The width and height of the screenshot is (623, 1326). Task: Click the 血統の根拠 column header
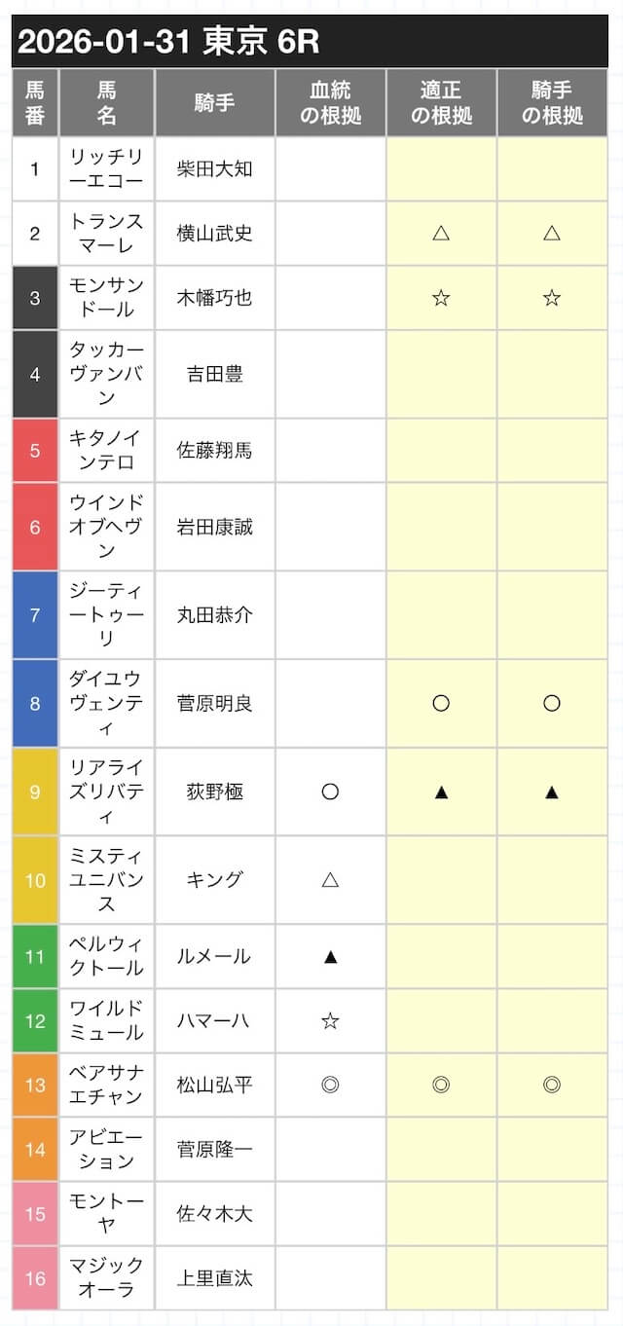tap(330, 102)
